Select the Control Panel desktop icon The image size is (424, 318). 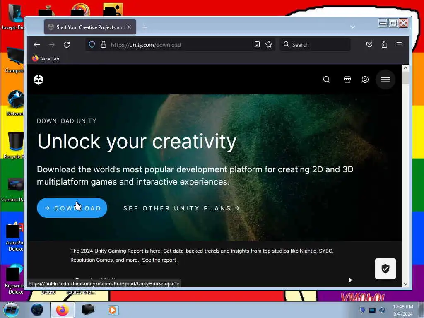click(x=13, y=190)
